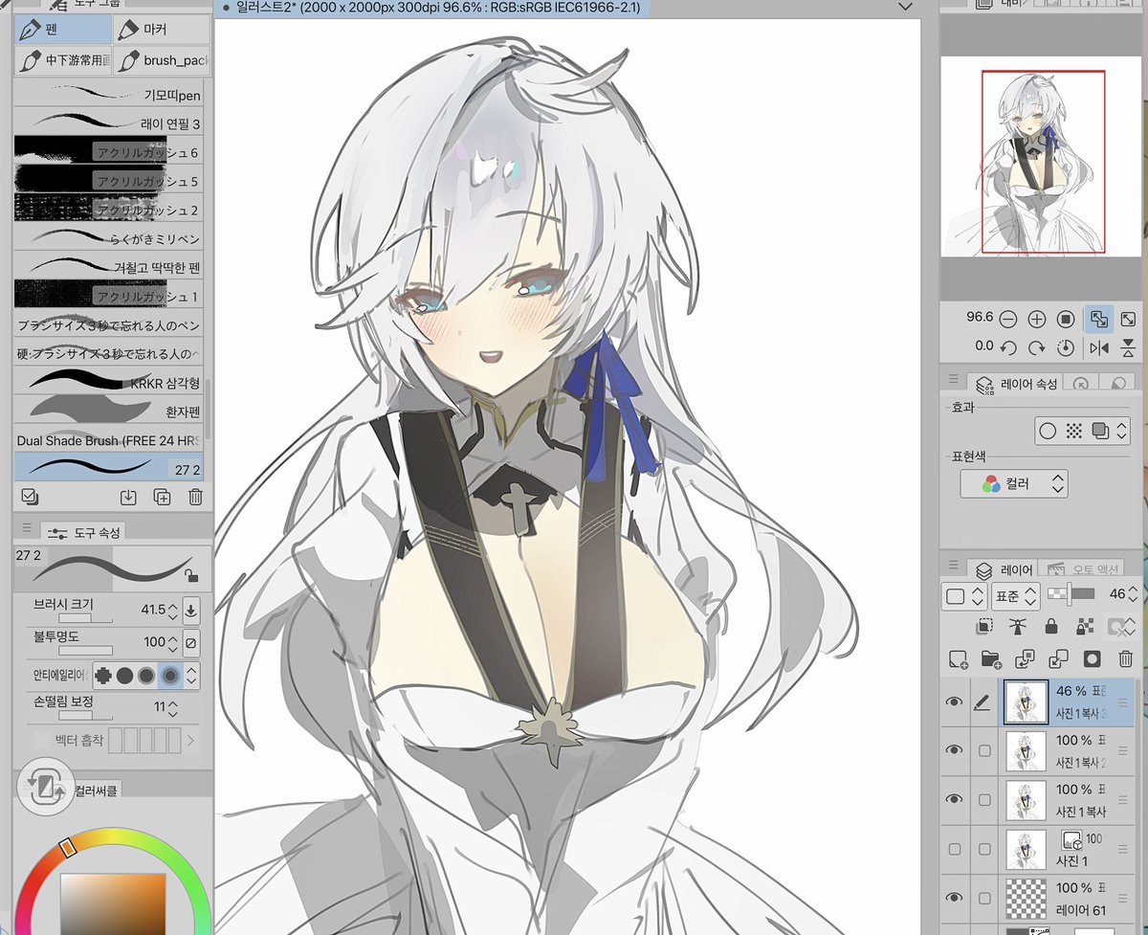Choose the 래이 연필 3 brush
1148x935 pixels.
click(109, 122)
